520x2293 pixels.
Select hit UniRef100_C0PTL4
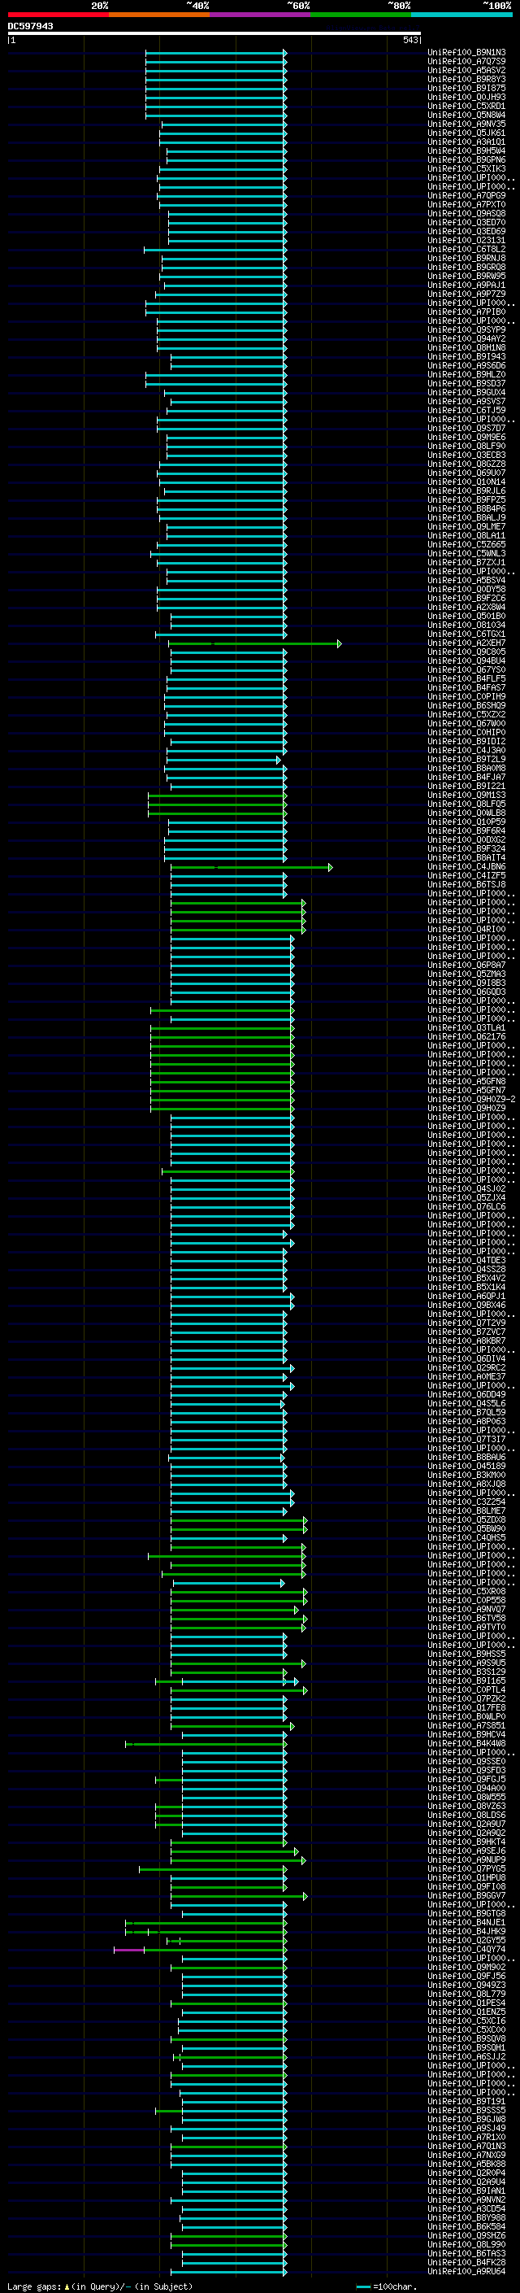pyautogui.click(x=466, y=1689)
